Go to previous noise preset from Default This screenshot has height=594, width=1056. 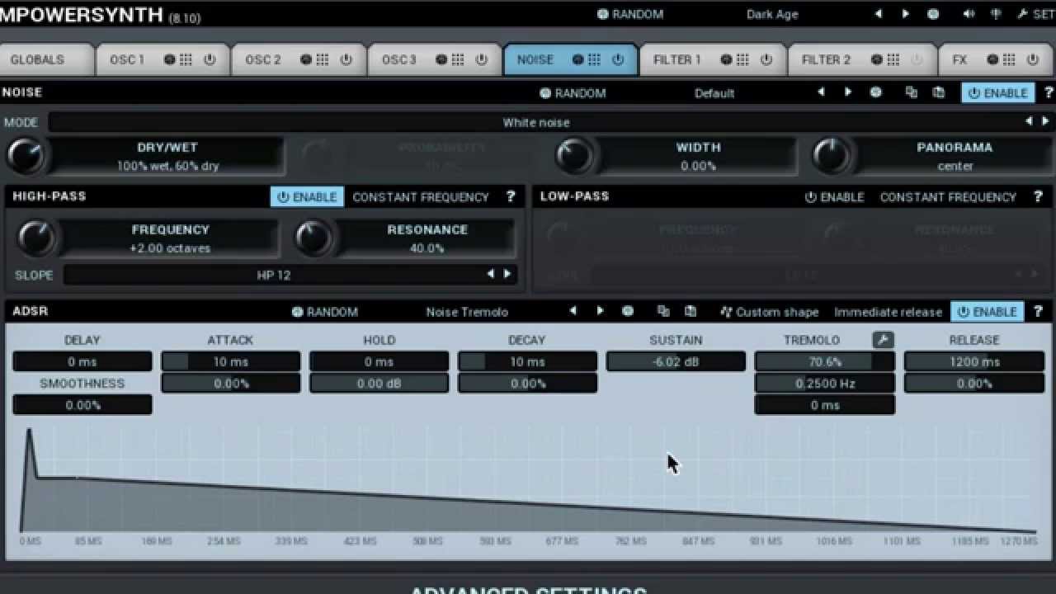click(x=821, y=92)
